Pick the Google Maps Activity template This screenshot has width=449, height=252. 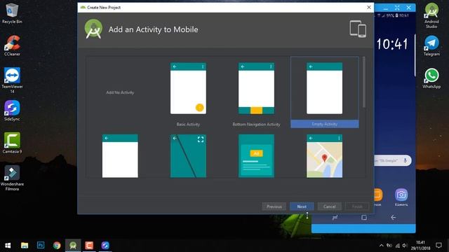point(324,156)
